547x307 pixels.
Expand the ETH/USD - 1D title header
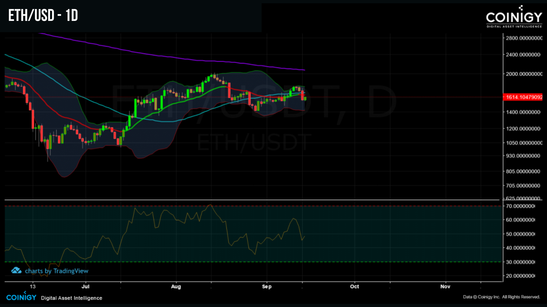[43, 15]
